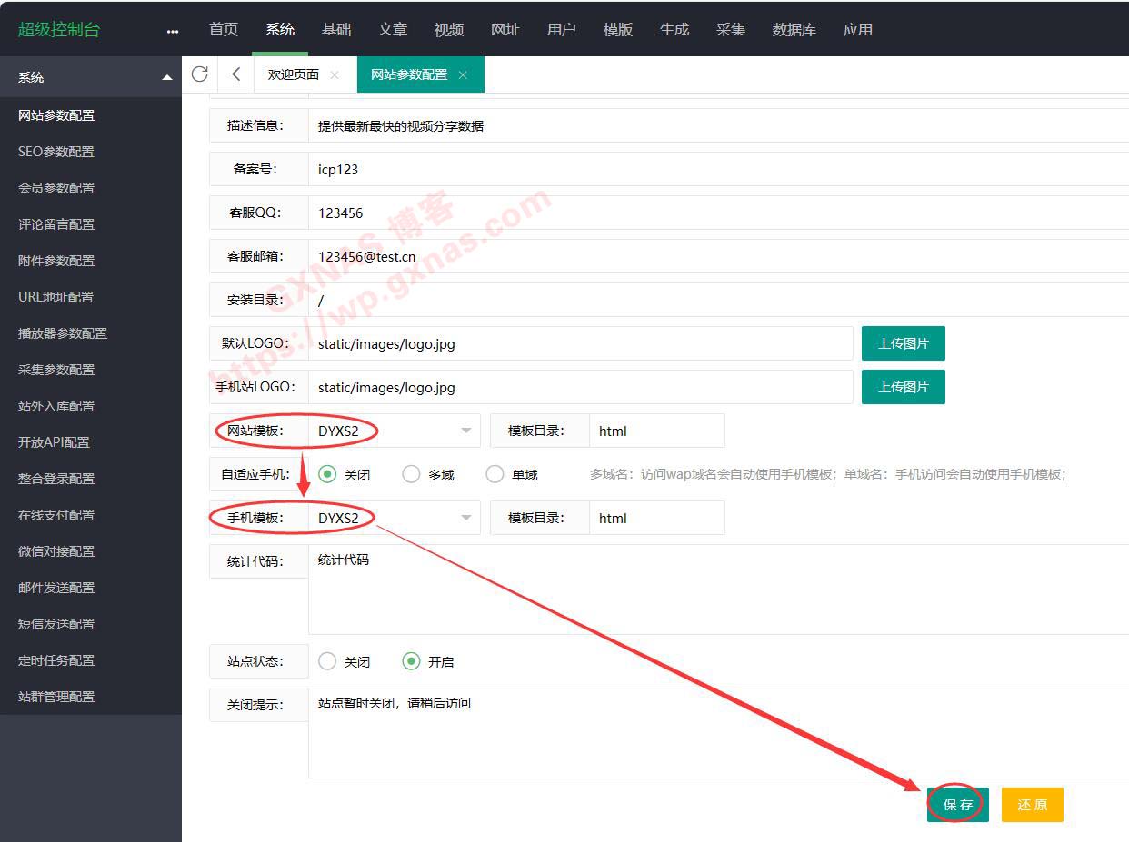Viewport: 1129px width, 842px height.
Task: Open the 视频 top menu
Action: point(449,30)
